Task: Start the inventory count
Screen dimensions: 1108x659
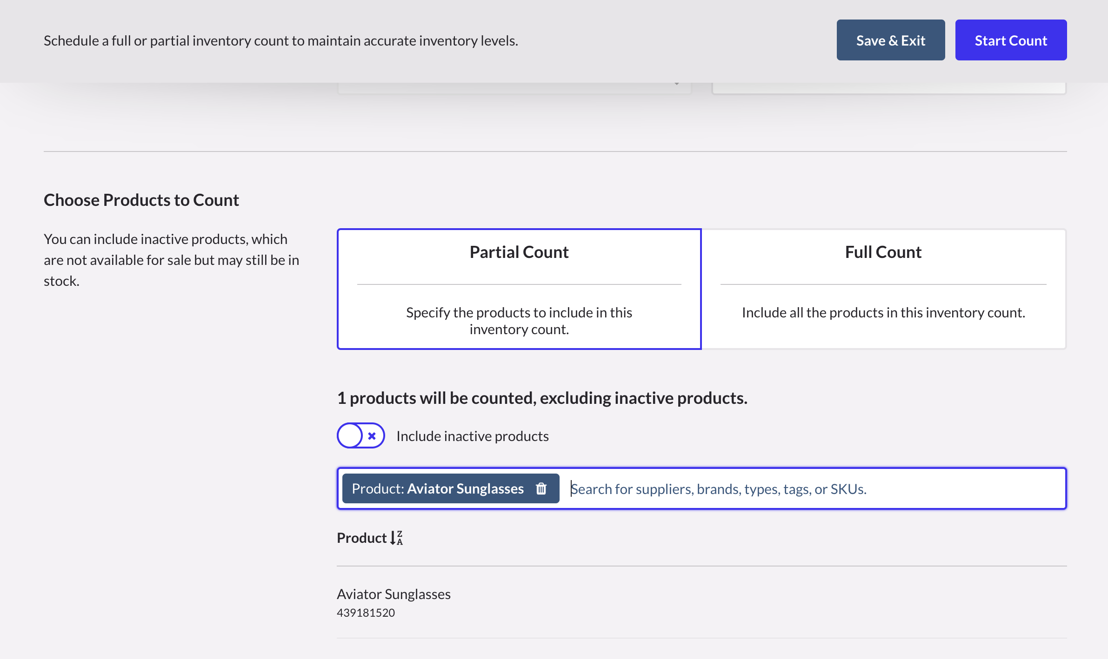Action: [x=1011, y=40]
